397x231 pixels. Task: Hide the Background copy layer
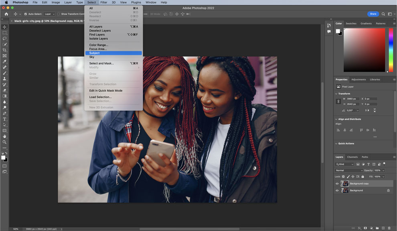click(x=337, y=184)
